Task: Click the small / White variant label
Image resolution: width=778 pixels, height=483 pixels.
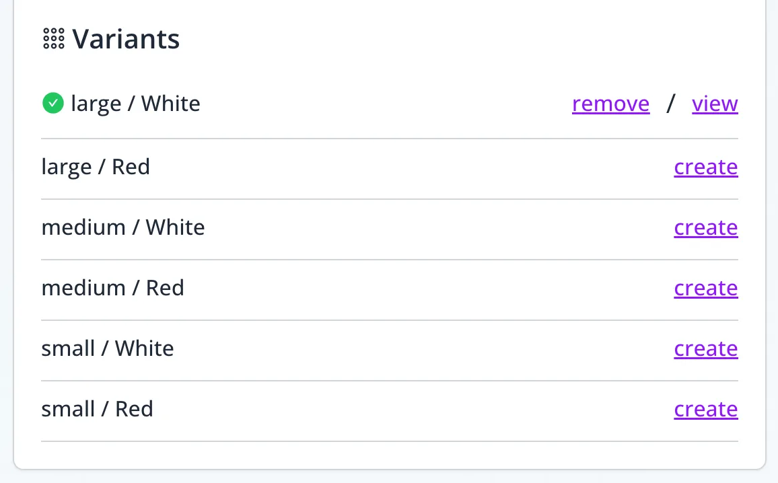Action: 108,348
